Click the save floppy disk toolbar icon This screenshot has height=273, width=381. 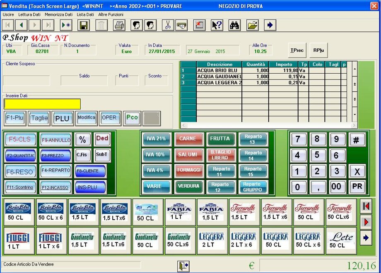(84, 25)
